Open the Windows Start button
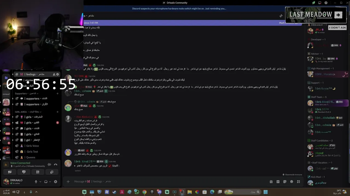The width and height of the screenshot is (350, 196). [x=265, y=192]
